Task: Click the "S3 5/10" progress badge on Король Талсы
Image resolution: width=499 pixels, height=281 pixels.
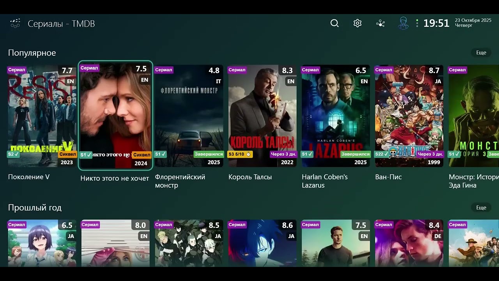Action: [x=240, y=154]
